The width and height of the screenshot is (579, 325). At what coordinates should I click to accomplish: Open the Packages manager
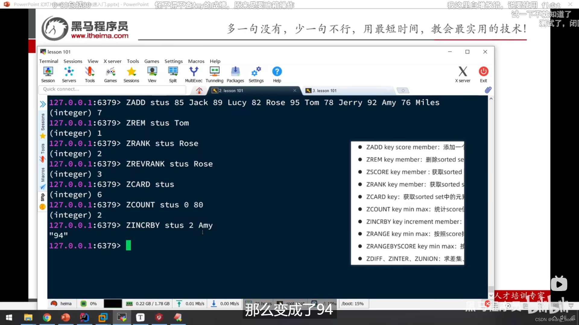[235, 74]
